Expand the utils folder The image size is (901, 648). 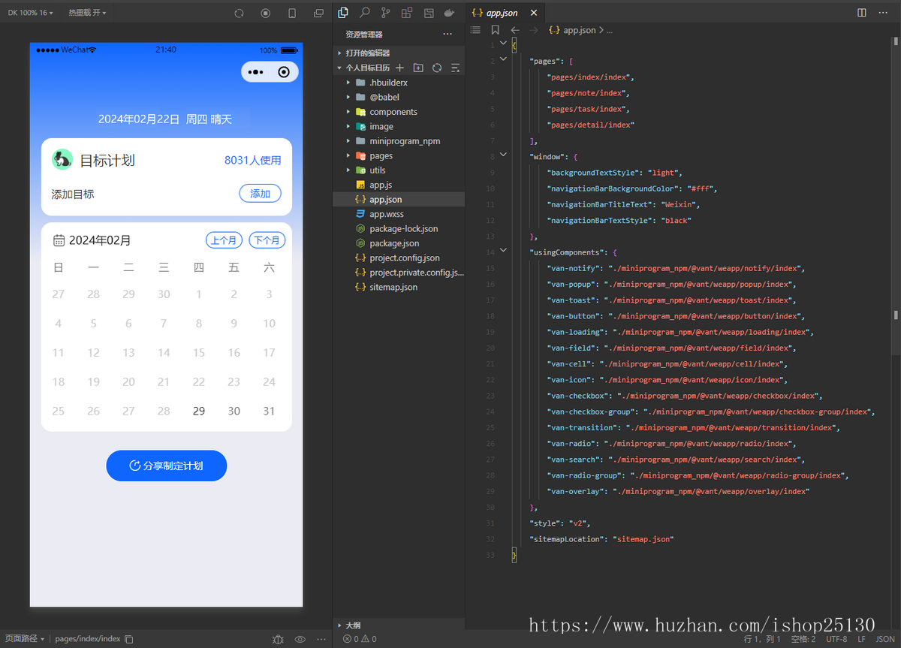point(399,170)
